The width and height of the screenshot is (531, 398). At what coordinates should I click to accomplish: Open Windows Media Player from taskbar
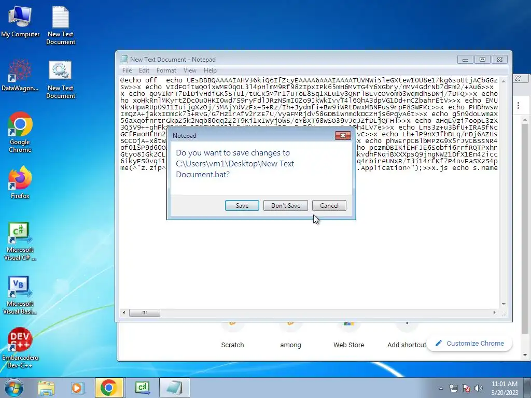coord(77,388)
